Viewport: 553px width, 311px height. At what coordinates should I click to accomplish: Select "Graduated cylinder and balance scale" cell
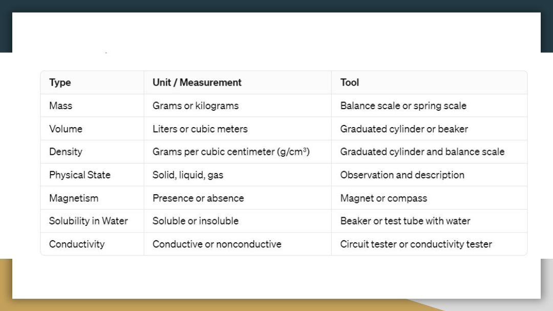[x=422, y=152]
